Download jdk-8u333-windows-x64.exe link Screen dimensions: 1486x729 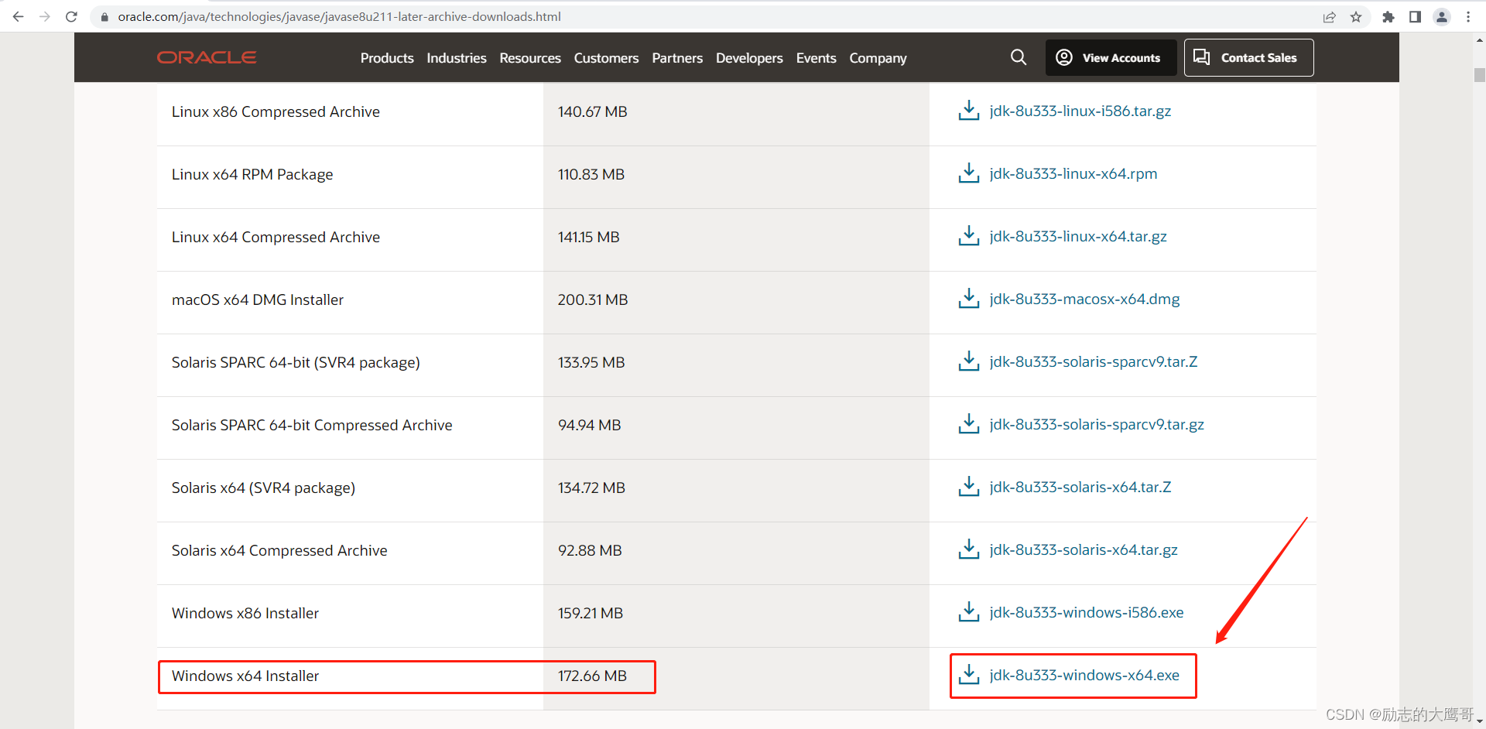click(x=1084, y=675)
